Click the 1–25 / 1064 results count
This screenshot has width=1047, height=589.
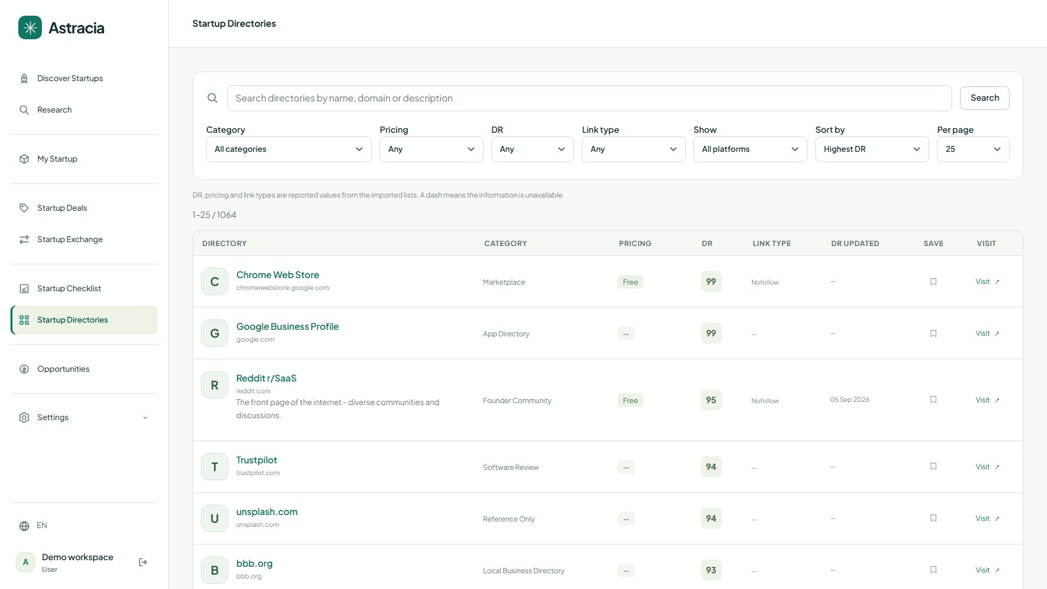tap(214, 215)
